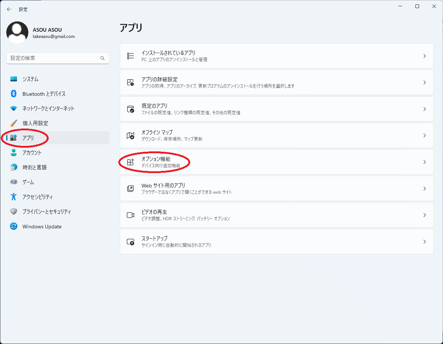
Task: Click the オフライン マップ icon
Action: point(130,135)
